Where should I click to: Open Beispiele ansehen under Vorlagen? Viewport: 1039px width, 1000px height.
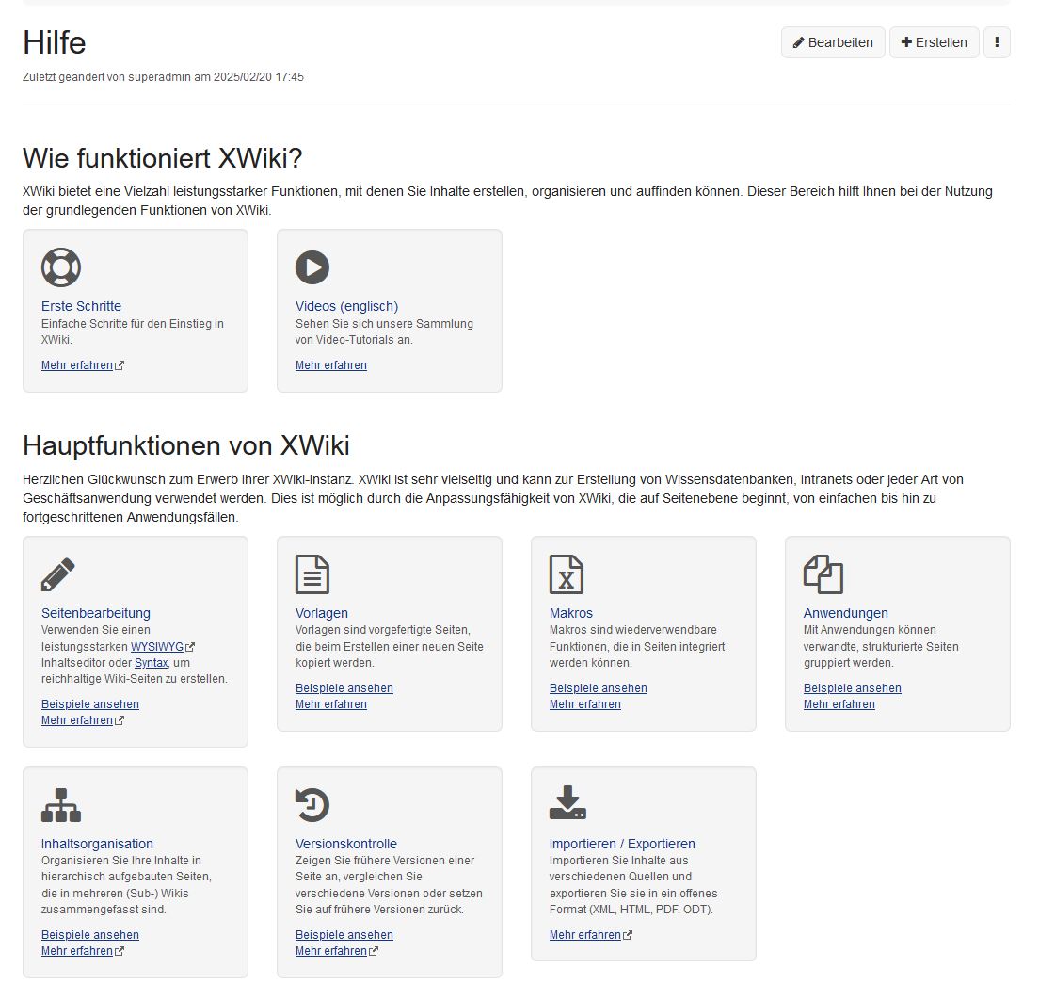click(x=344, y=688)
